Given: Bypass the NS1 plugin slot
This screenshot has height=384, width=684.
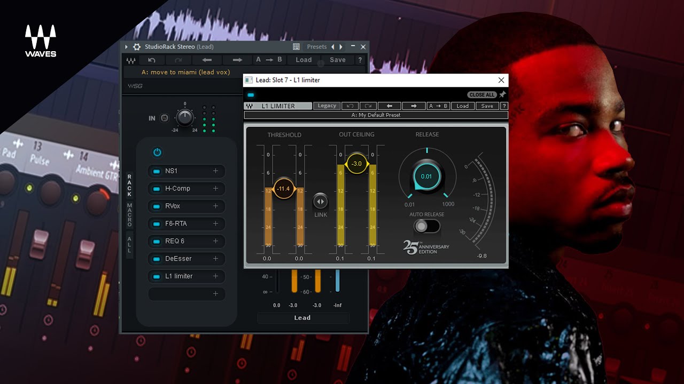Looking at the screenshot, I should click(157, 171).
